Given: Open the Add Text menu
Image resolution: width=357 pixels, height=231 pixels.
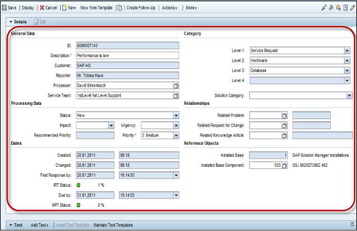Looking at the screenshot, I should point(40,225).
